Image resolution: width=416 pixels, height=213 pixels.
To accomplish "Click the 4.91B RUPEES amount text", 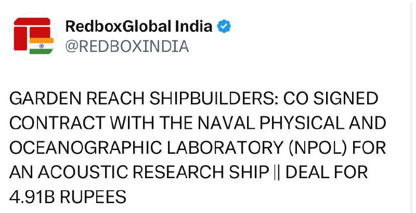I will (68, 197).
